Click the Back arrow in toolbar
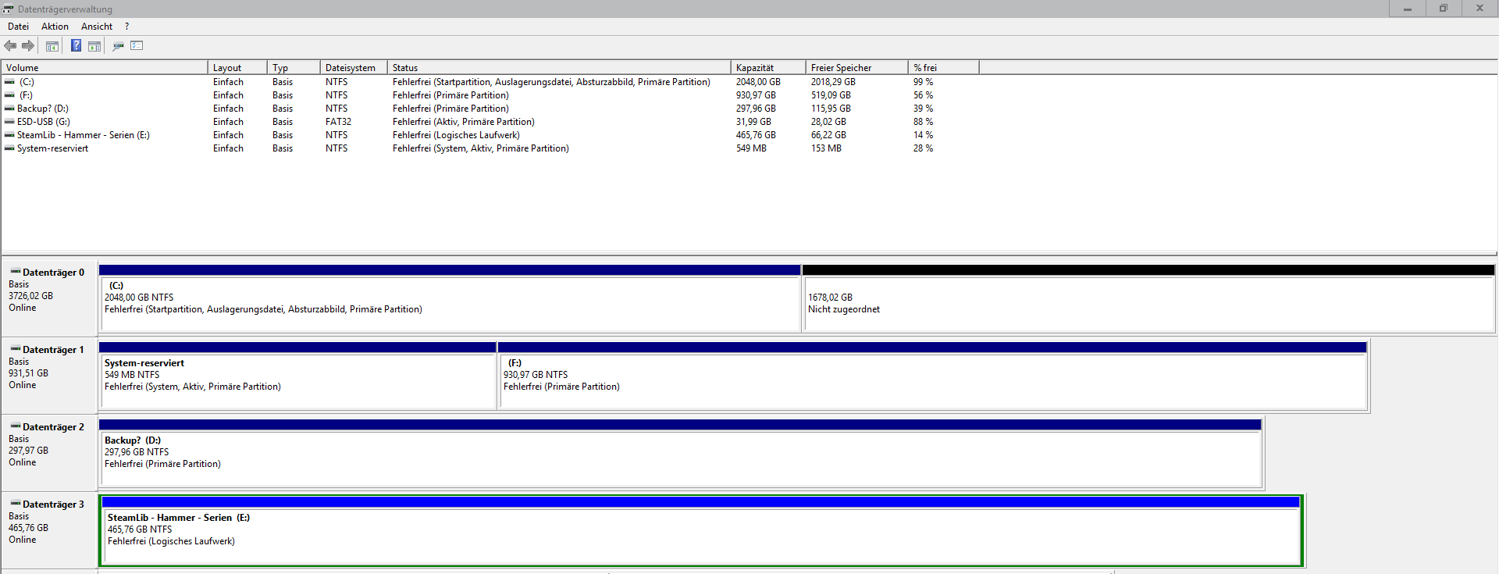This screenshot has height=574, width=1499. pos(10,46)
